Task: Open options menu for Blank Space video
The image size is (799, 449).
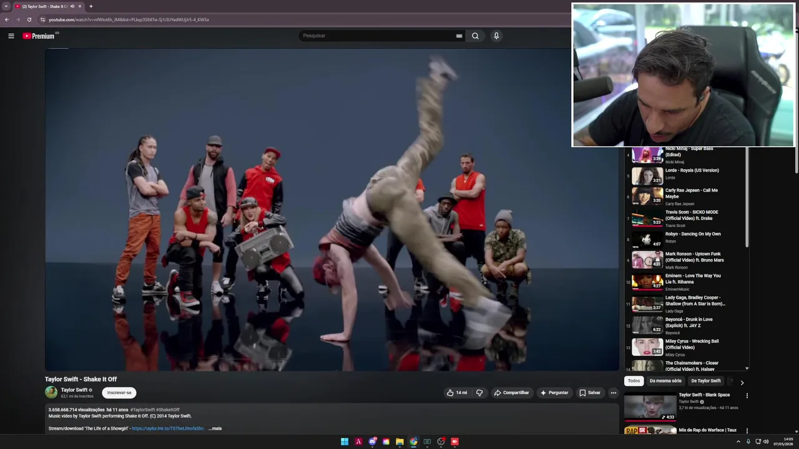Action: tap(747, 395)
